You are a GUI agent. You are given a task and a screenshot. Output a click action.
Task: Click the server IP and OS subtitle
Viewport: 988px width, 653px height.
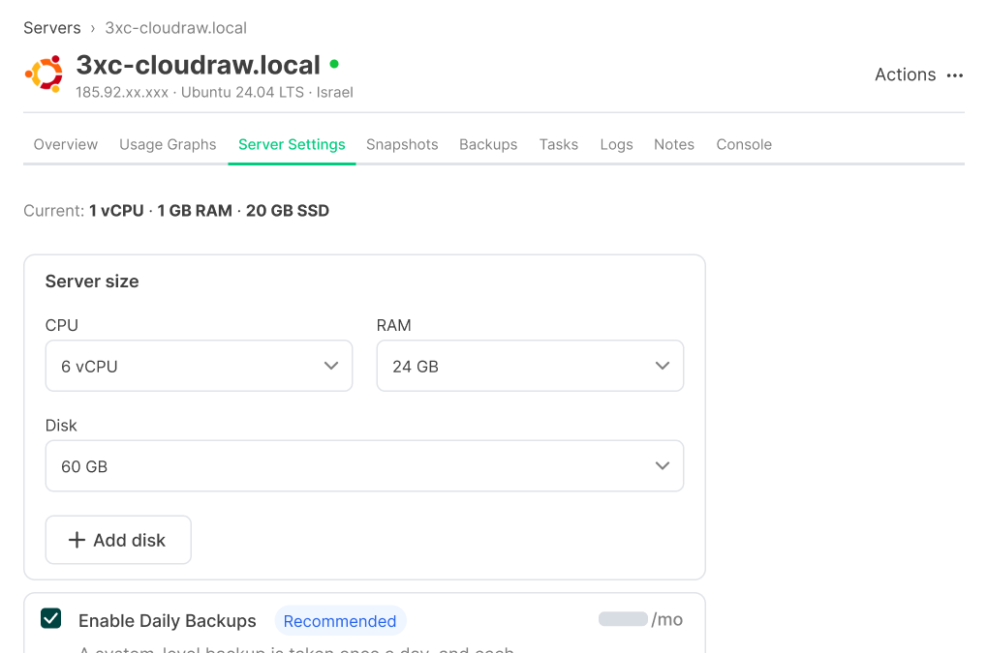pos(214,93)
